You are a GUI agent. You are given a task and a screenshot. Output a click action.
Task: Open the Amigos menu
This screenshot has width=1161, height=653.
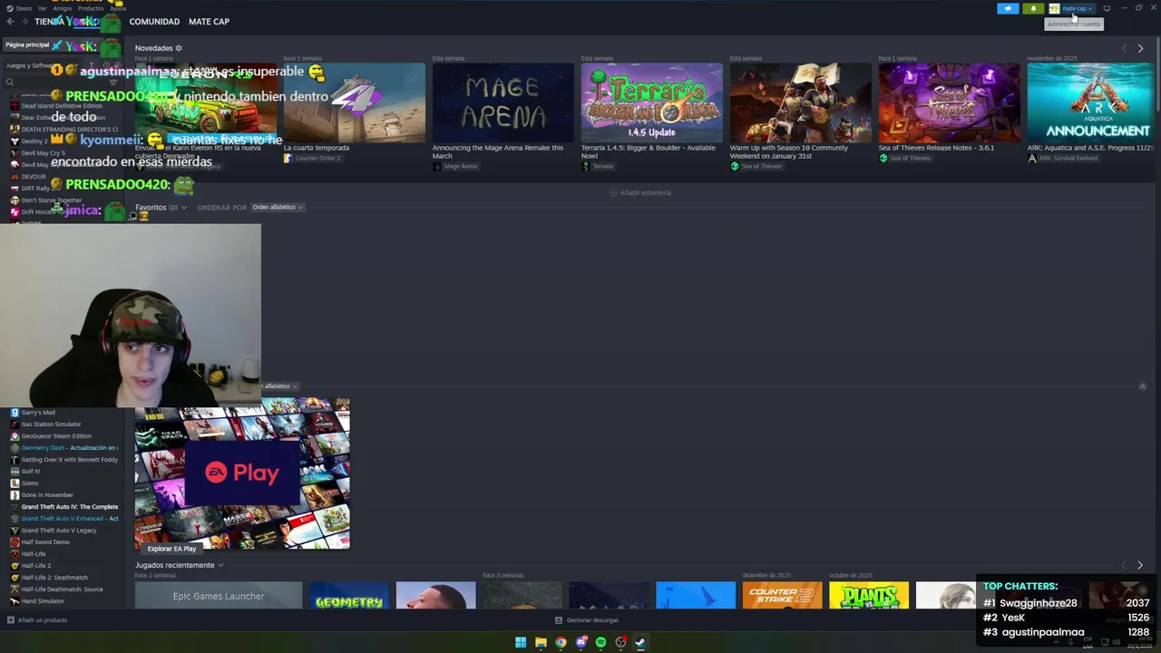click(x=63, y=8)
